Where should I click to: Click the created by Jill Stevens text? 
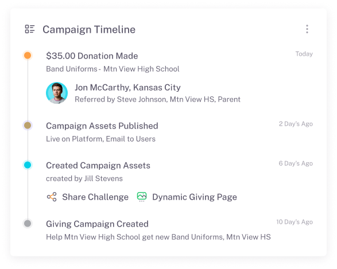pos(84,178)
